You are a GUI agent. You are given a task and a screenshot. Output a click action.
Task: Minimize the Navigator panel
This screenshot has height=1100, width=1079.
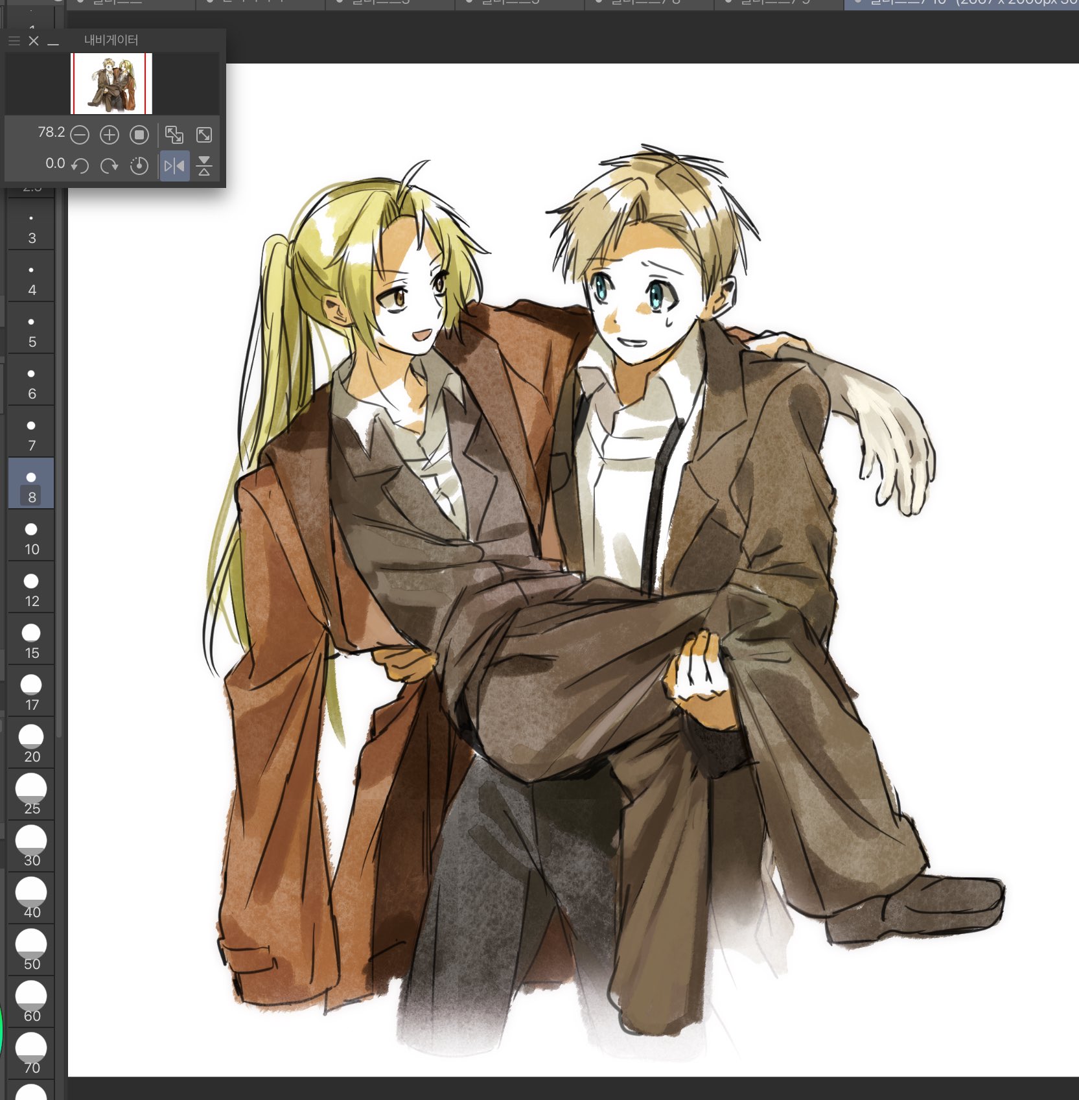[x=53, y=43]
